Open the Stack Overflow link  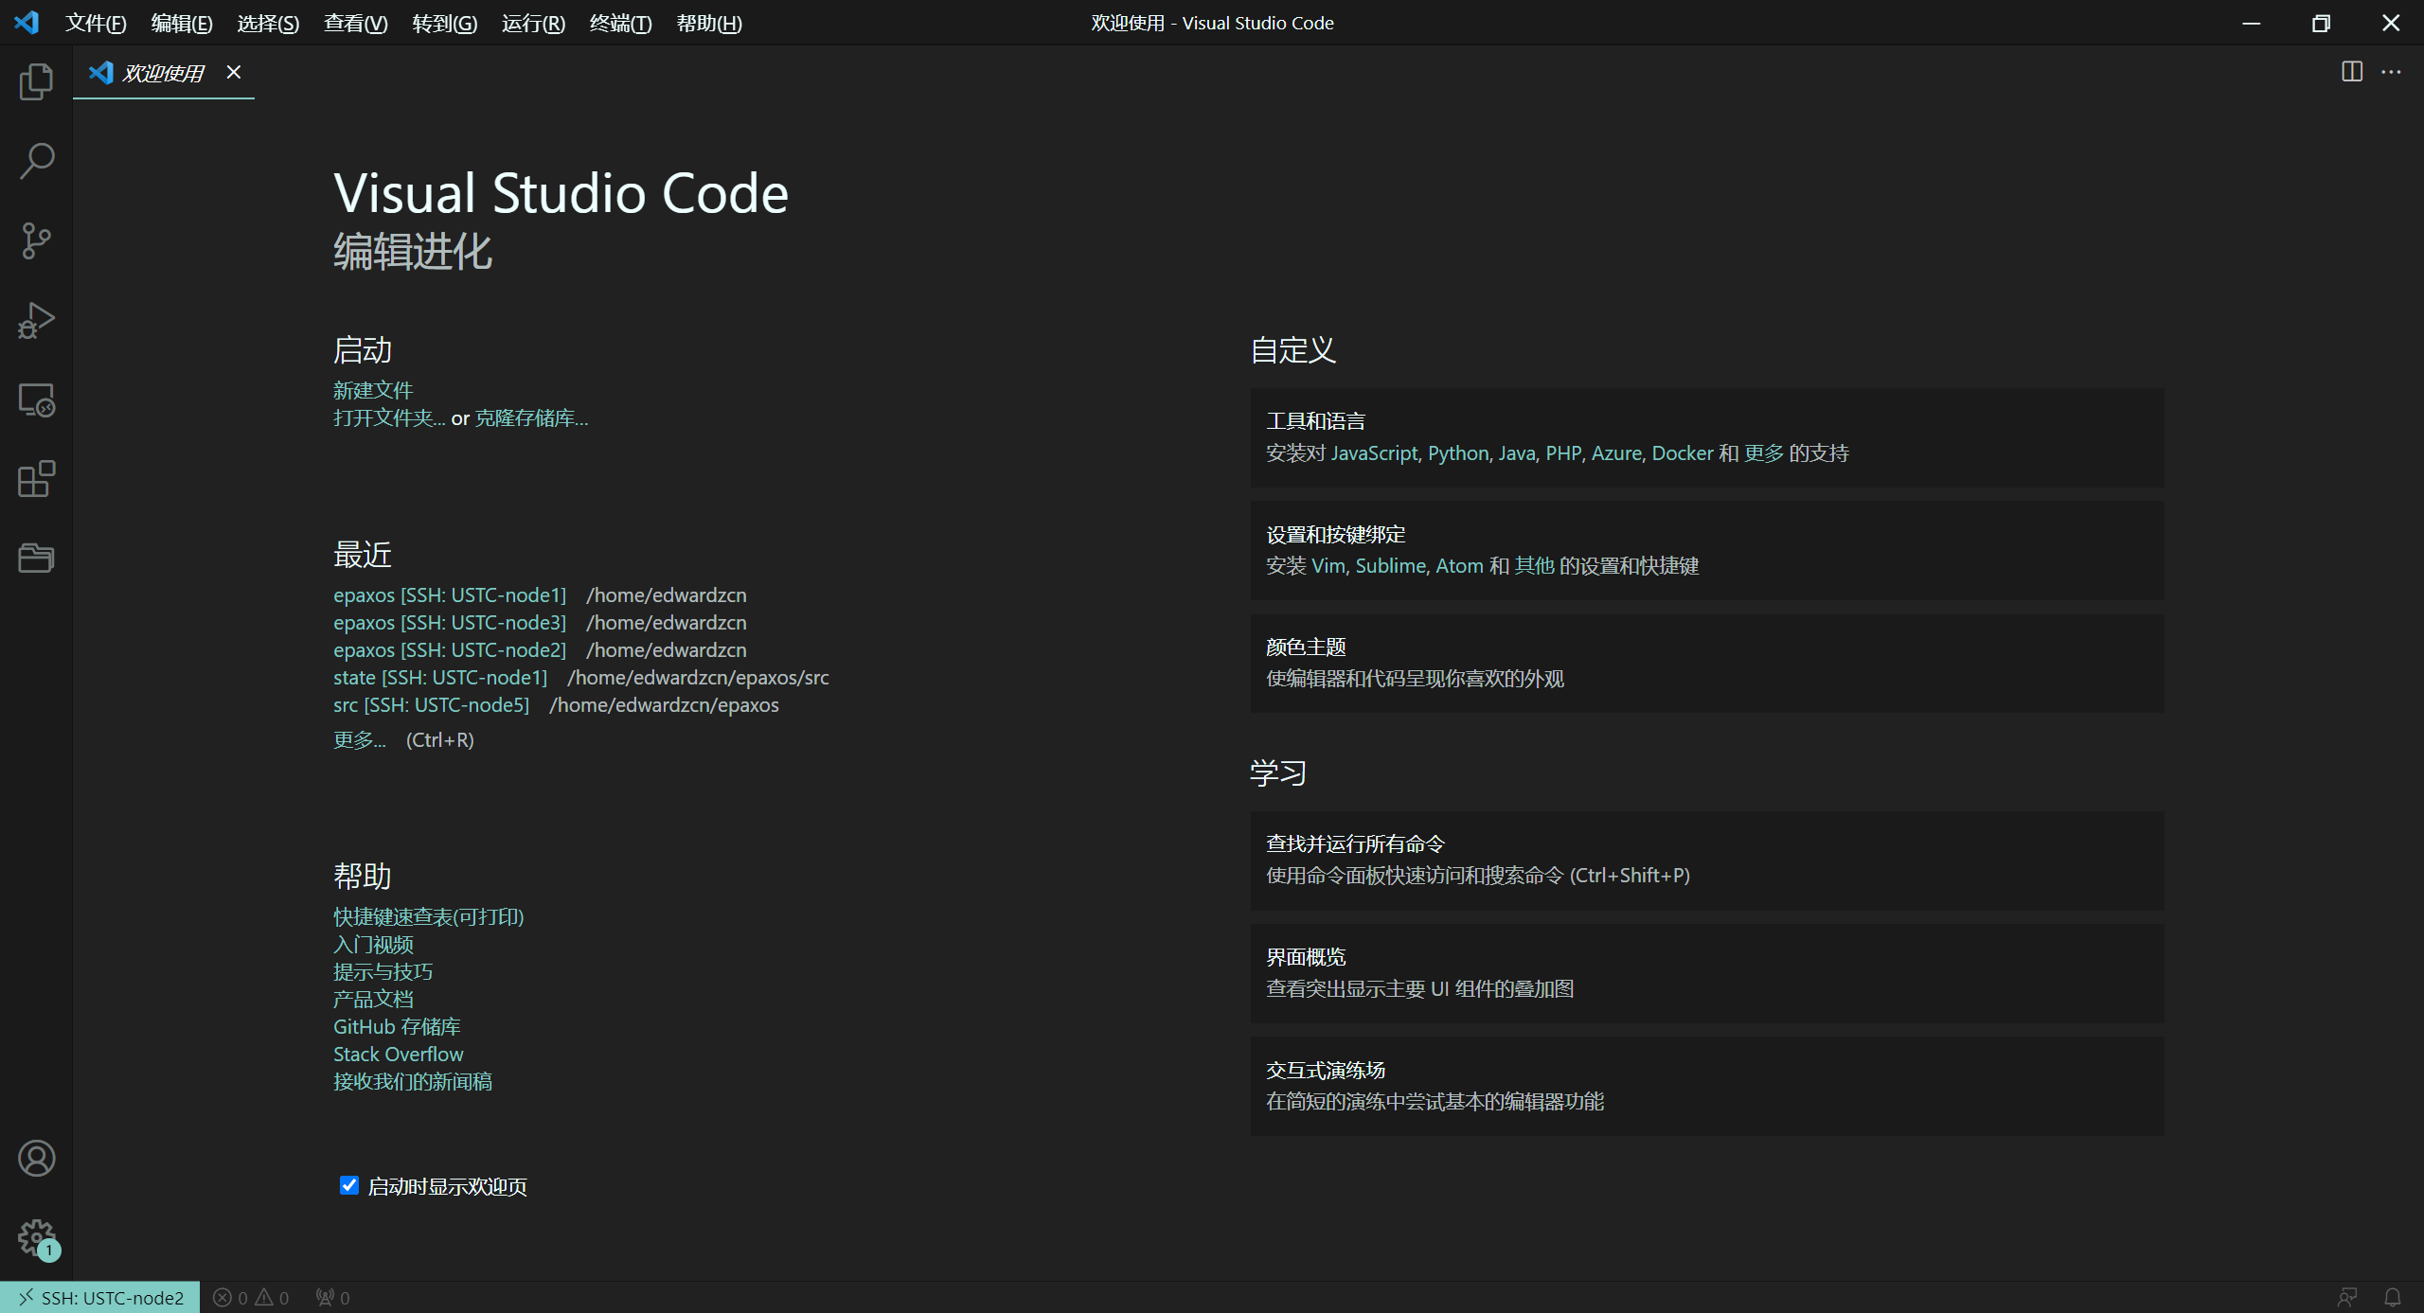point(398,1054)
